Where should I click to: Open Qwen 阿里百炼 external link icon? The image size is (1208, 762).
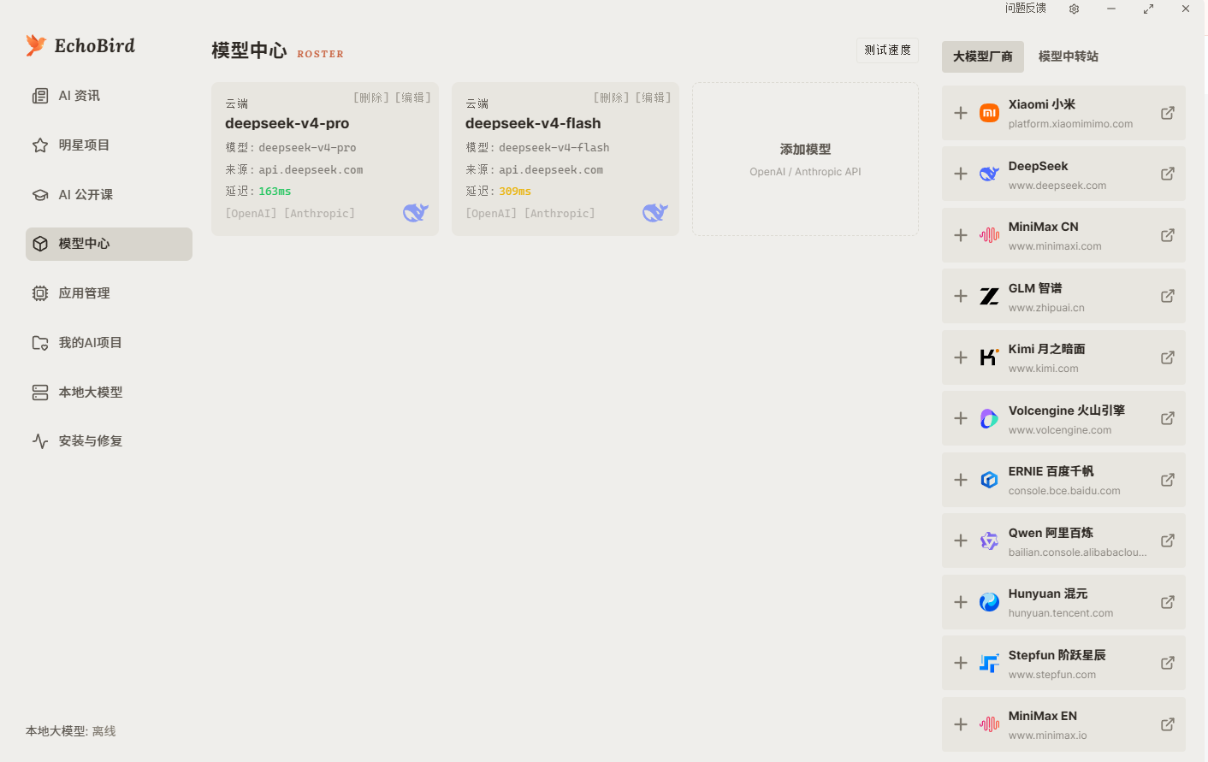(1168, 540)
